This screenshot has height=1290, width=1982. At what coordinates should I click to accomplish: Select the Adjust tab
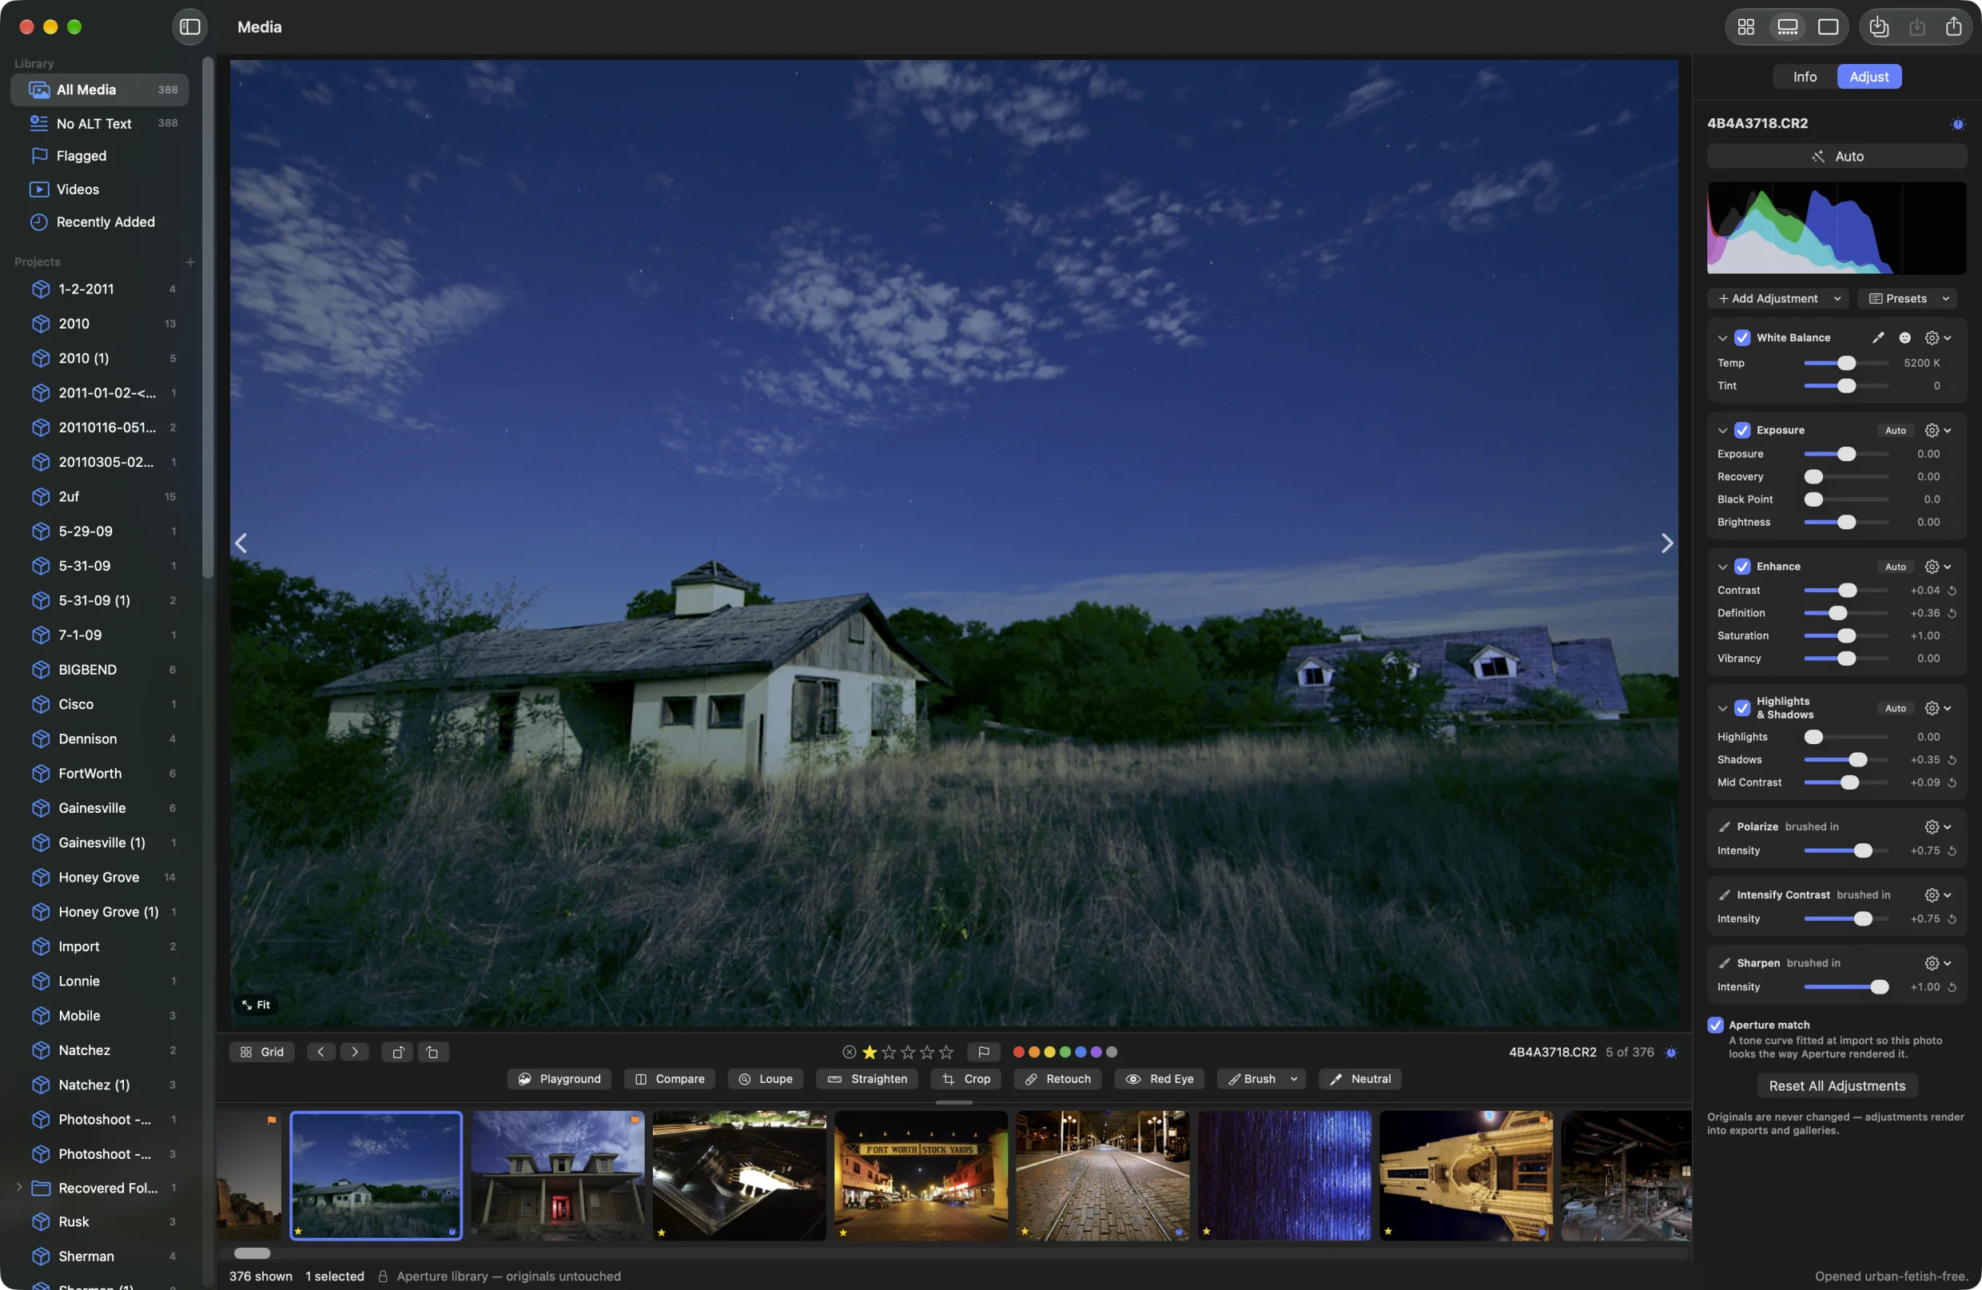[1868, 77]
